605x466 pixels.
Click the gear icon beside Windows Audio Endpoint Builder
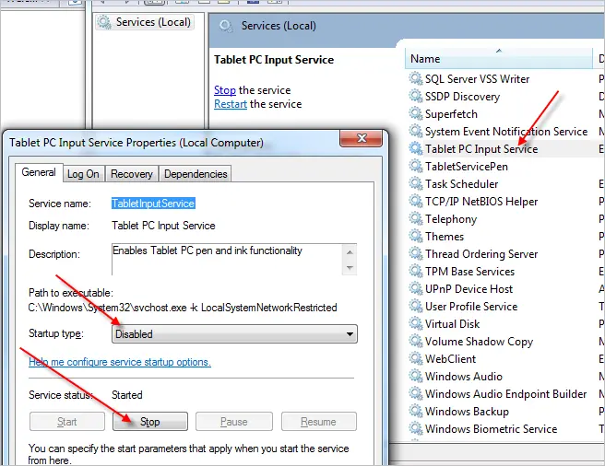click(x=416, y=393)
